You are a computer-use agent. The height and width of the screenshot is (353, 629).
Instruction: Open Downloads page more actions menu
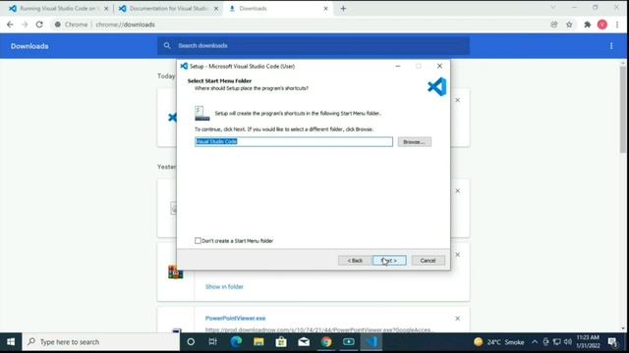pyautogui.click(x=611, y=46)
